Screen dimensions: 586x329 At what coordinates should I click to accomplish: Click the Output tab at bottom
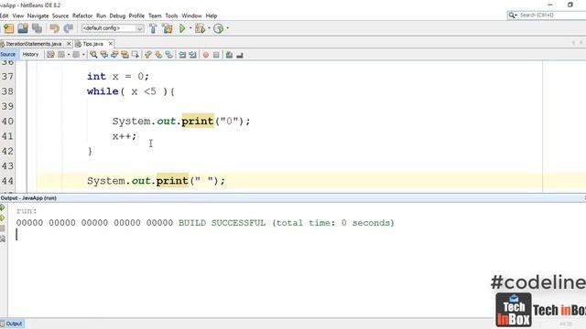[x=12, y=324]
